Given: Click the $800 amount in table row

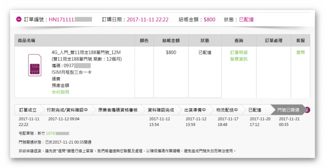Looking at the screenshot, I should pyautogui.click(x=171, y=52).
